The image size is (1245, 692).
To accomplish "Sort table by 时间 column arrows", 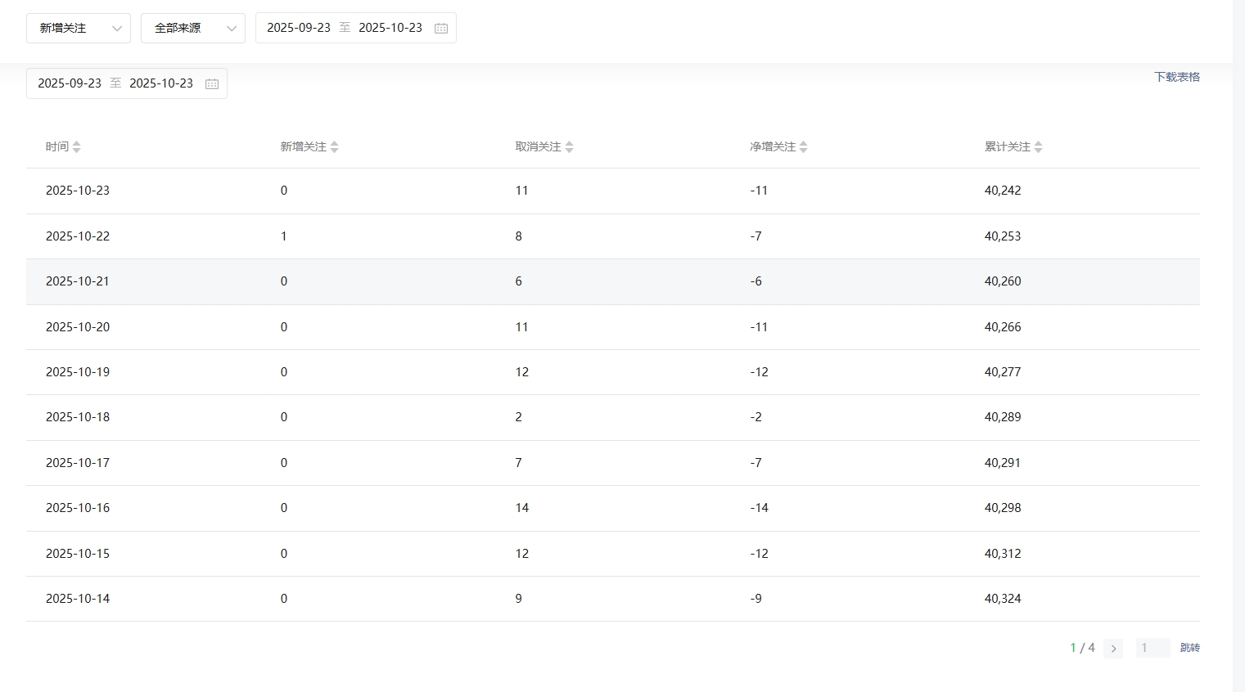I will tap(76, 147).
